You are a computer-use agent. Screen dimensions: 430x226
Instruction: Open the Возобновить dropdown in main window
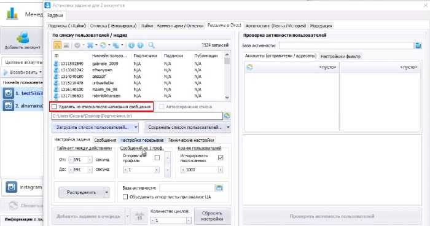pyautogui.click(x=41, y=72)
